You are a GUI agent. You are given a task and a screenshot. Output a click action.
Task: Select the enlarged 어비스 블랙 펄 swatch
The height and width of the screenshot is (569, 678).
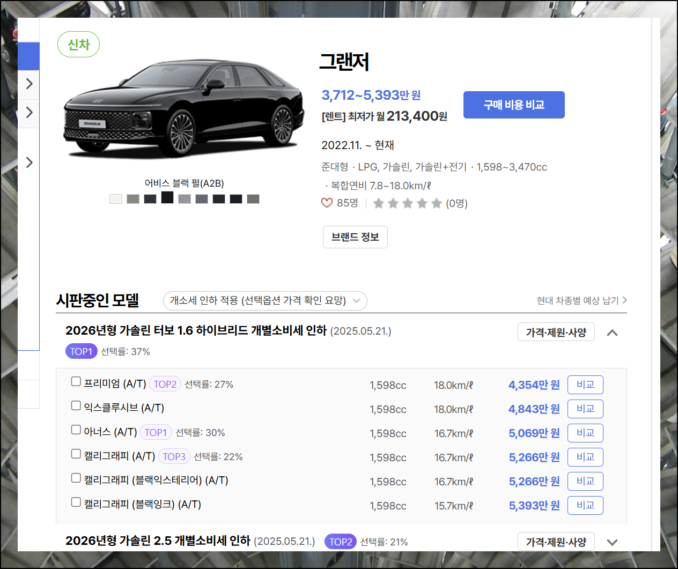point(167,197)
